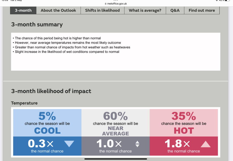
Task: Select the What is average? tab
Action: click(145, 10)
